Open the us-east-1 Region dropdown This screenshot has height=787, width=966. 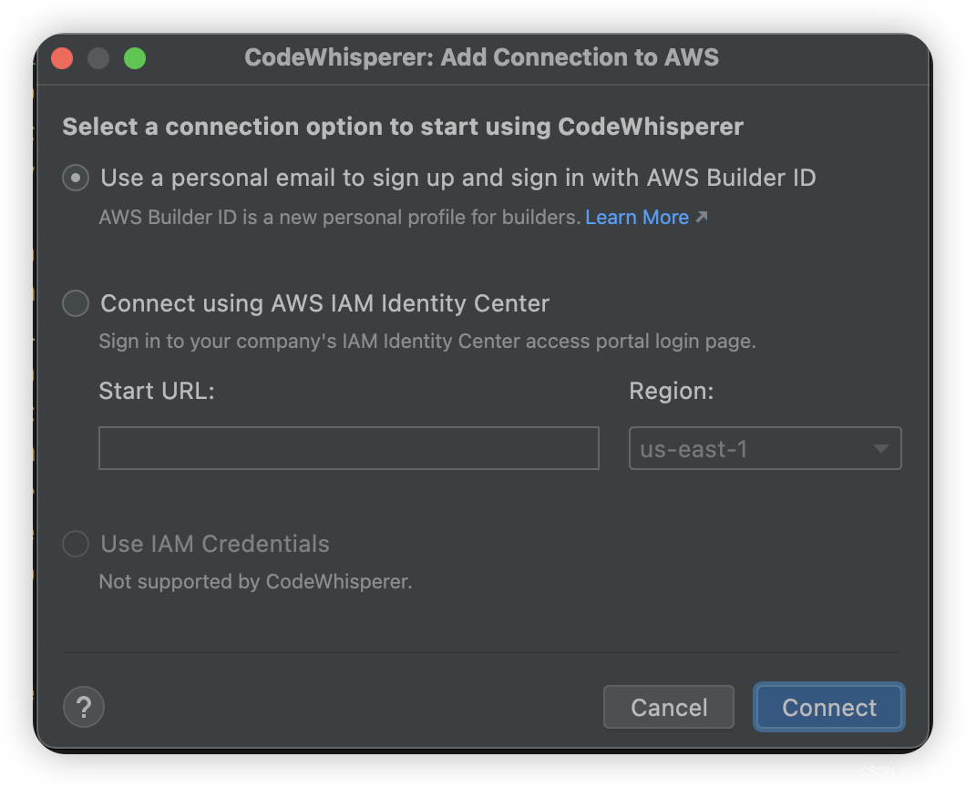pos(766,447)
